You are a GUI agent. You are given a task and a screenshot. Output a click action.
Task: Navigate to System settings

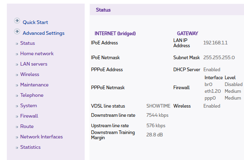[x=28, y=106]
